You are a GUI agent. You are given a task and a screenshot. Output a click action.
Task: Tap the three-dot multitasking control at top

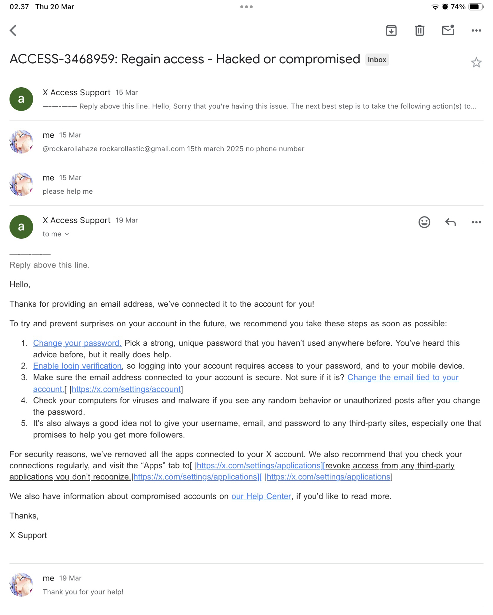coord(246,7)
